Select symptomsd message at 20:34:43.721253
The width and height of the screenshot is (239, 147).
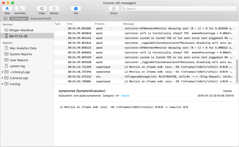coord(145,67)
